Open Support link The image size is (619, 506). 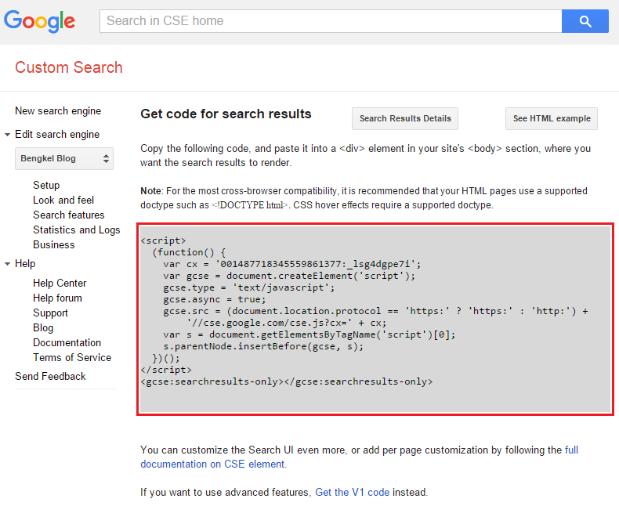coord(50,313)
